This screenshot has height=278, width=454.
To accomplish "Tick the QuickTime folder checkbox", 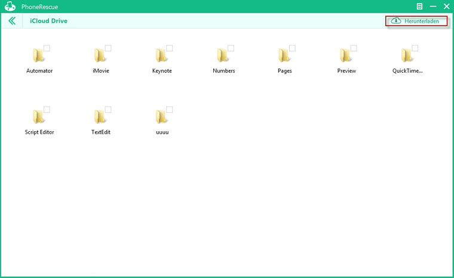I will pyautogui.click(x=415, y=48).
